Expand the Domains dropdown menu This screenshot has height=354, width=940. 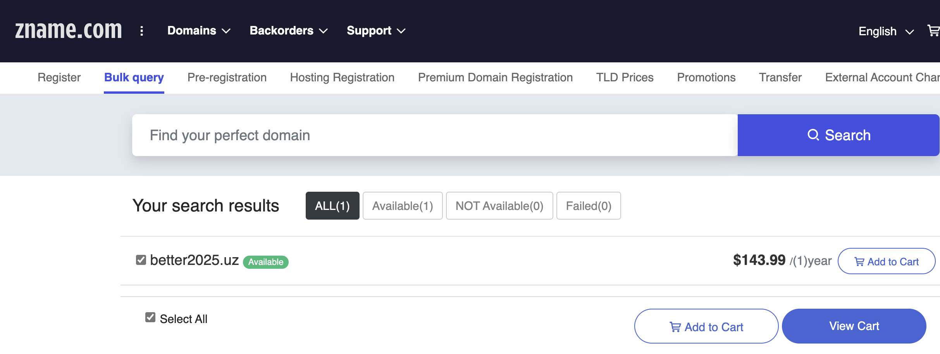click(x=199, y=31)
